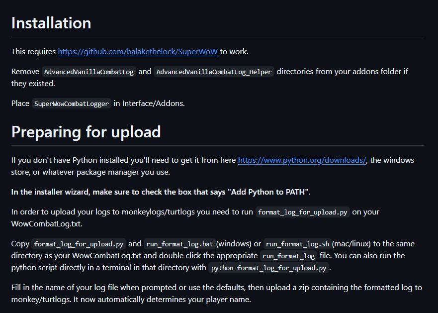Click format_log_for_upload.py right after 'Copy'

click(79, 244)
